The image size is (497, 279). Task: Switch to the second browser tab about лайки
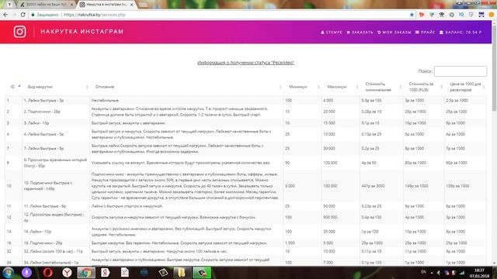point(46,5)
